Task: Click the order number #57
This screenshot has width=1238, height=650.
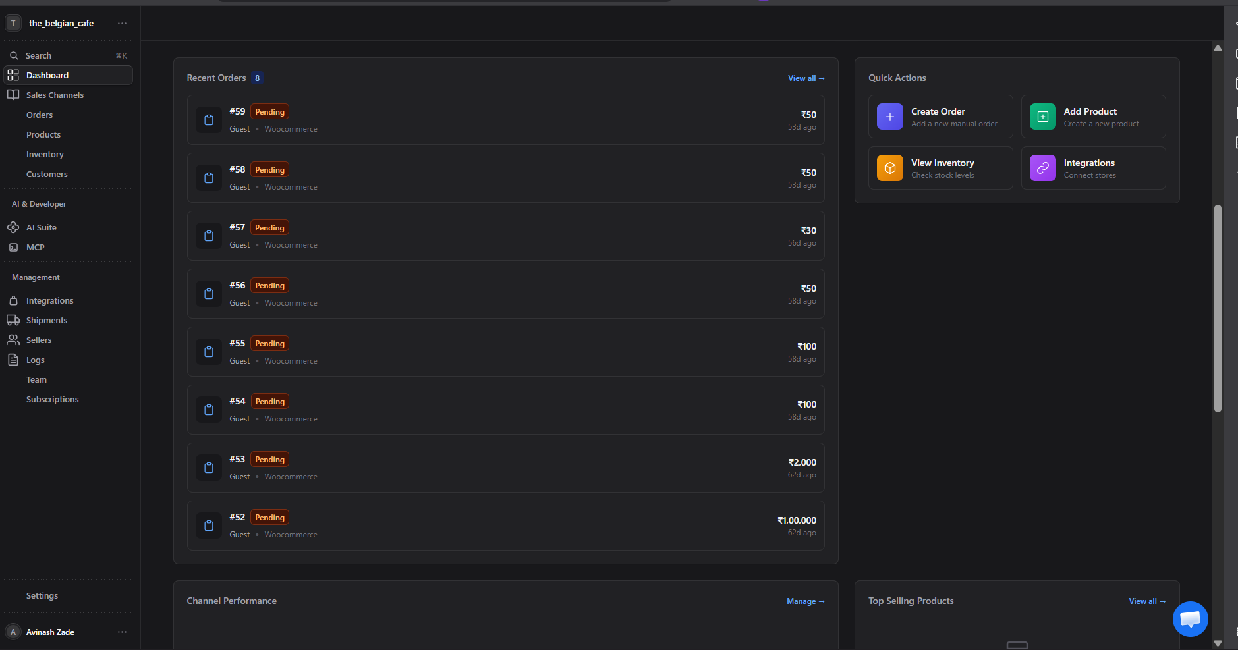Action: 237,227
